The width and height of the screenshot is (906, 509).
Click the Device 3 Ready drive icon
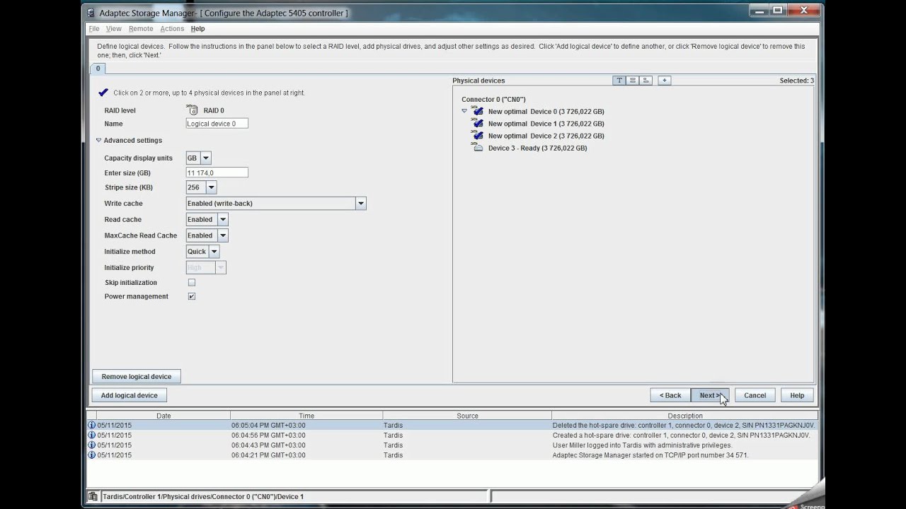478,148
